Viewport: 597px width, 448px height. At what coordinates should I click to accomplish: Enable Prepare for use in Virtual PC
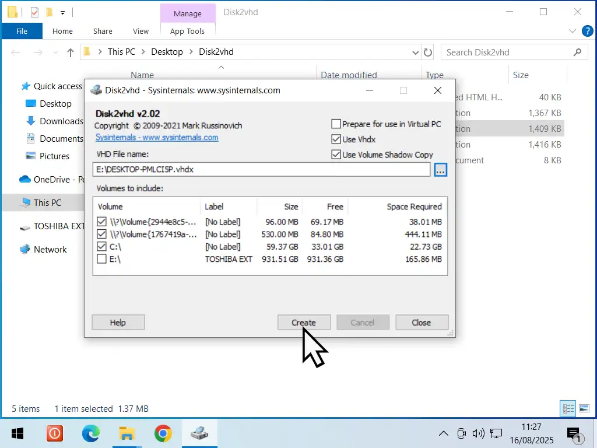coord(336,124)
